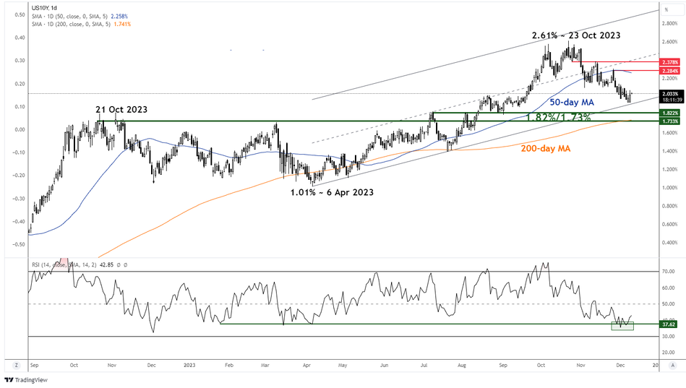This screenshot has height=388, width=686.
Task: Select the small green rectangle on RSI
Action: [622, 326]
